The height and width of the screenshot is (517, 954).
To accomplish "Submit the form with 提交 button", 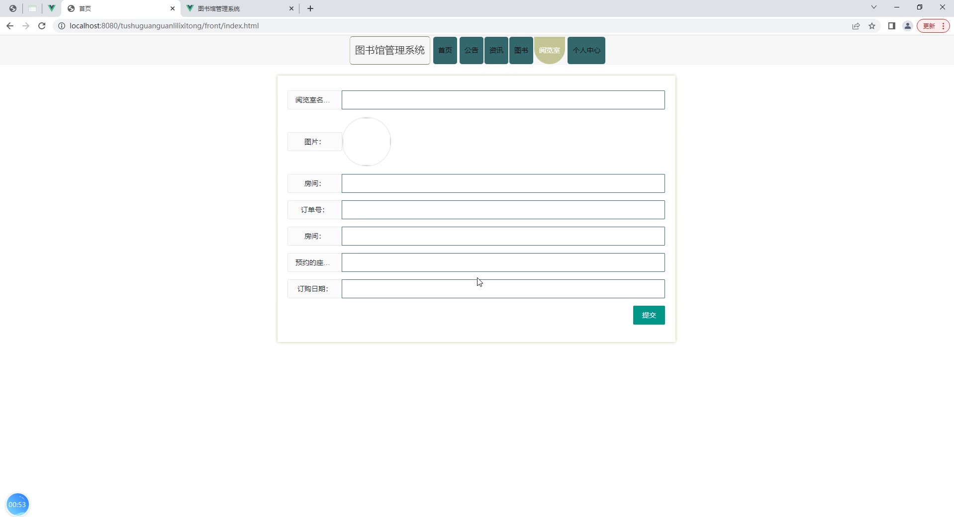I will coord(649,315).
